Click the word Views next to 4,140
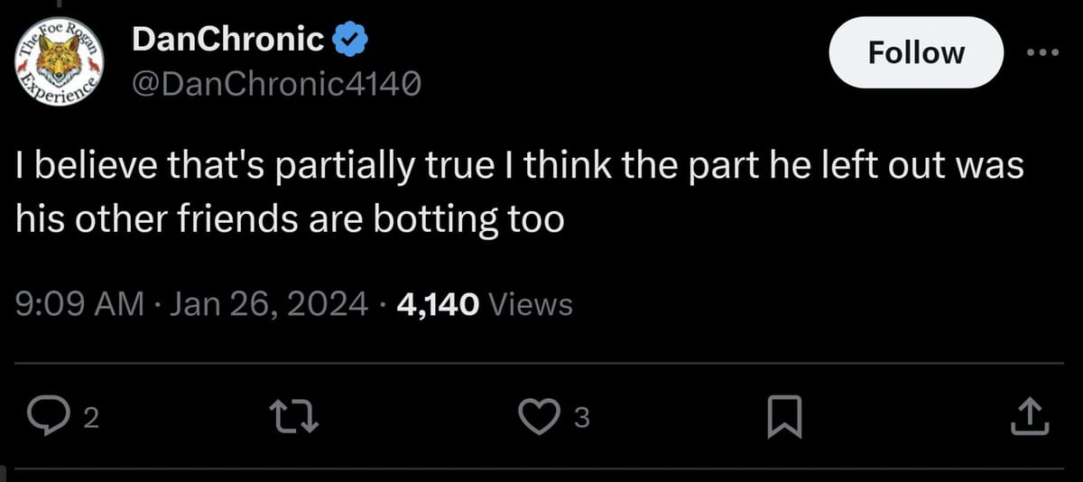The image size is (1083, 482). [x=529, y=305]
